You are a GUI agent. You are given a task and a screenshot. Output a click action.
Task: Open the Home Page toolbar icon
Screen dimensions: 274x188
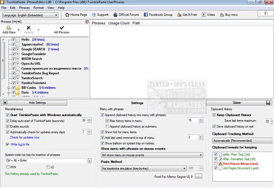tap(67, 15)
